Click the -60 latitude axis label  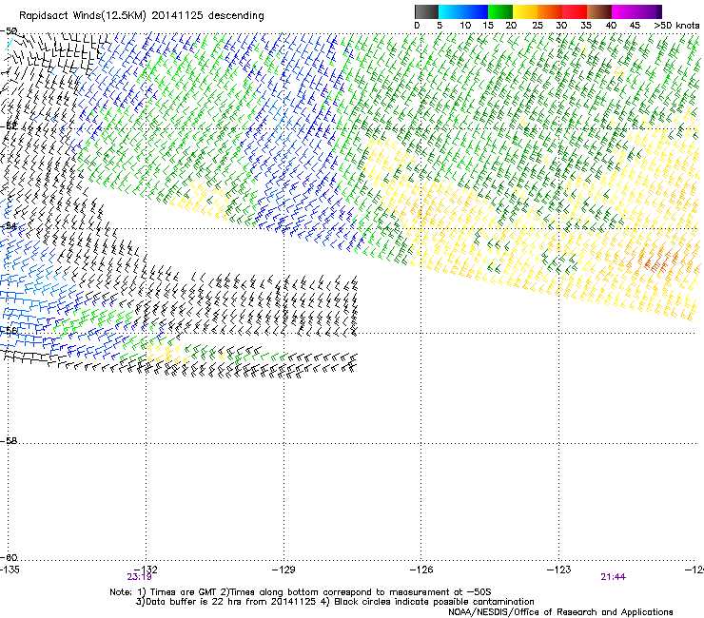9,558
